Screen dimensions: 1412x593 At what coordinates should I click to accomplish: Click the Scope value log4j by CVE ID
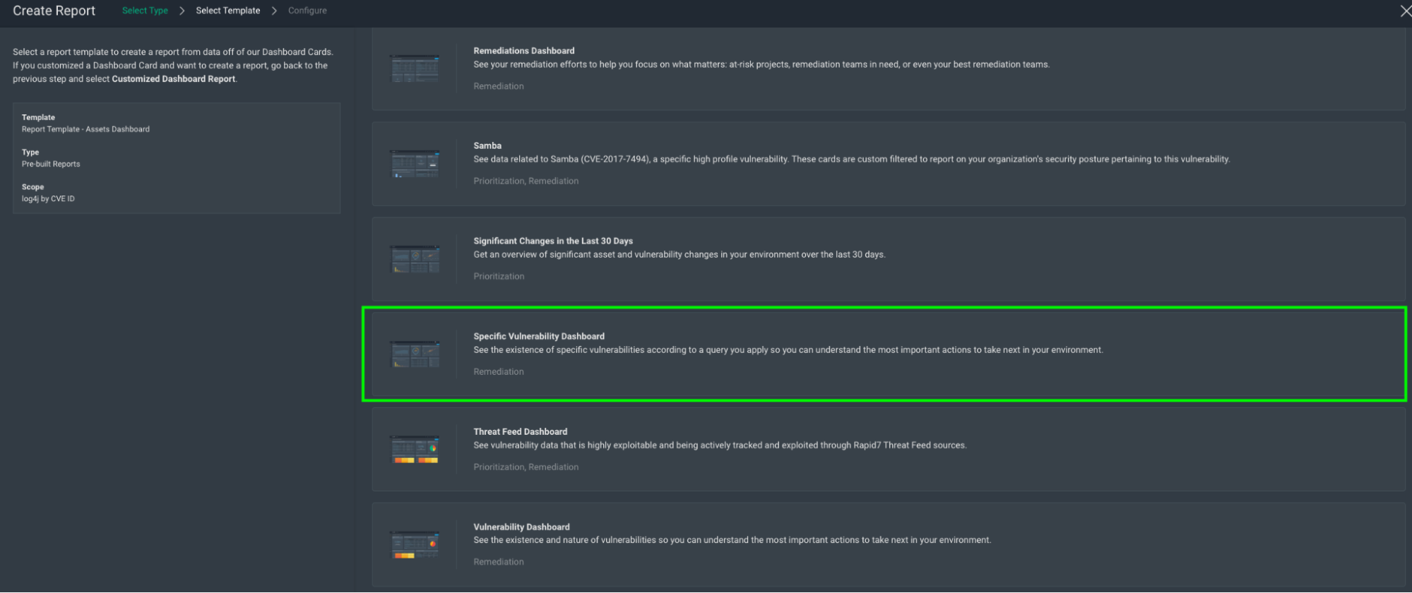point(48,199)
